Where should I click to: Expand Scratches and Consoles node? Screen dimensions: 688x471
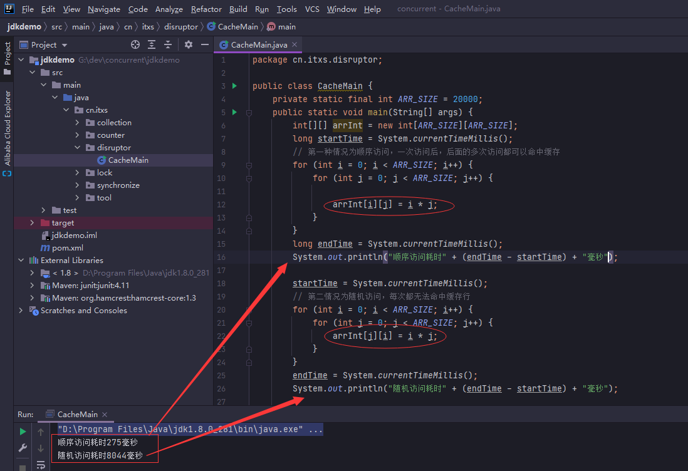(x=21, y=311)
